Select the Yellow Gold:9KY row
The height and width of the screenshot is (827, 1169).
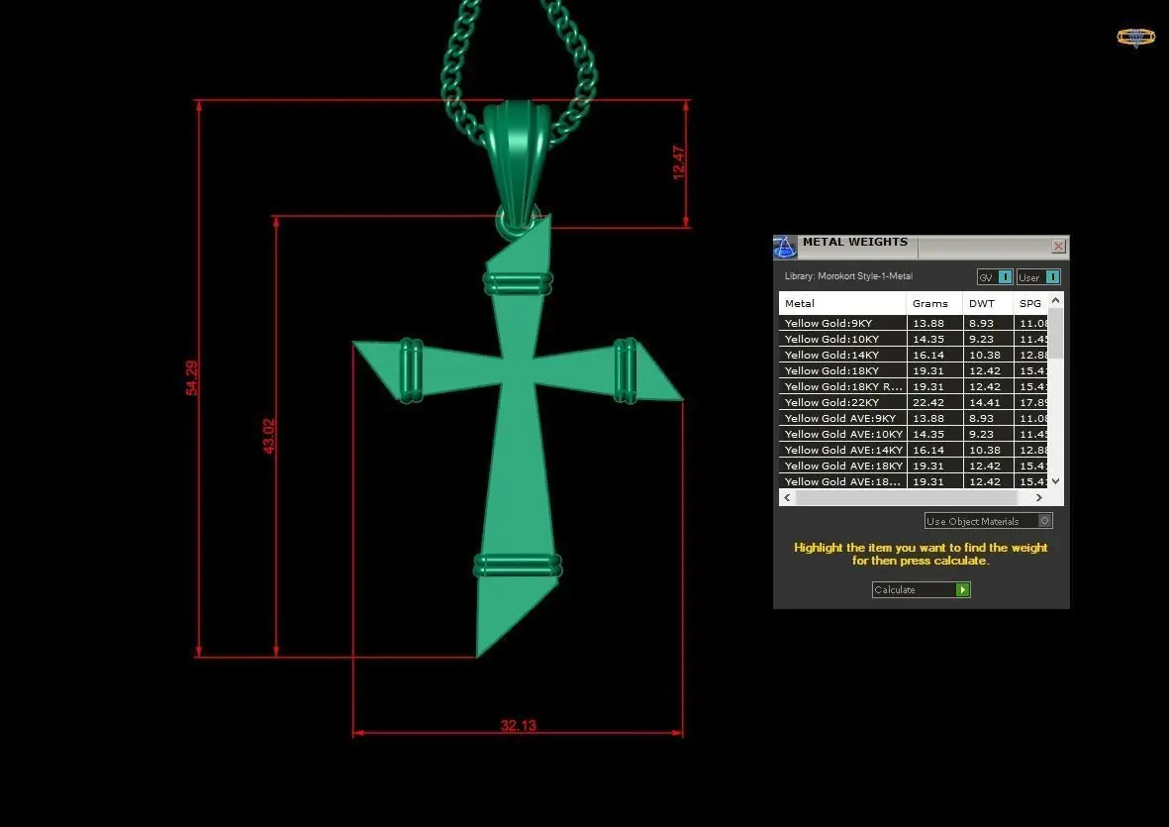coord(914,323)
